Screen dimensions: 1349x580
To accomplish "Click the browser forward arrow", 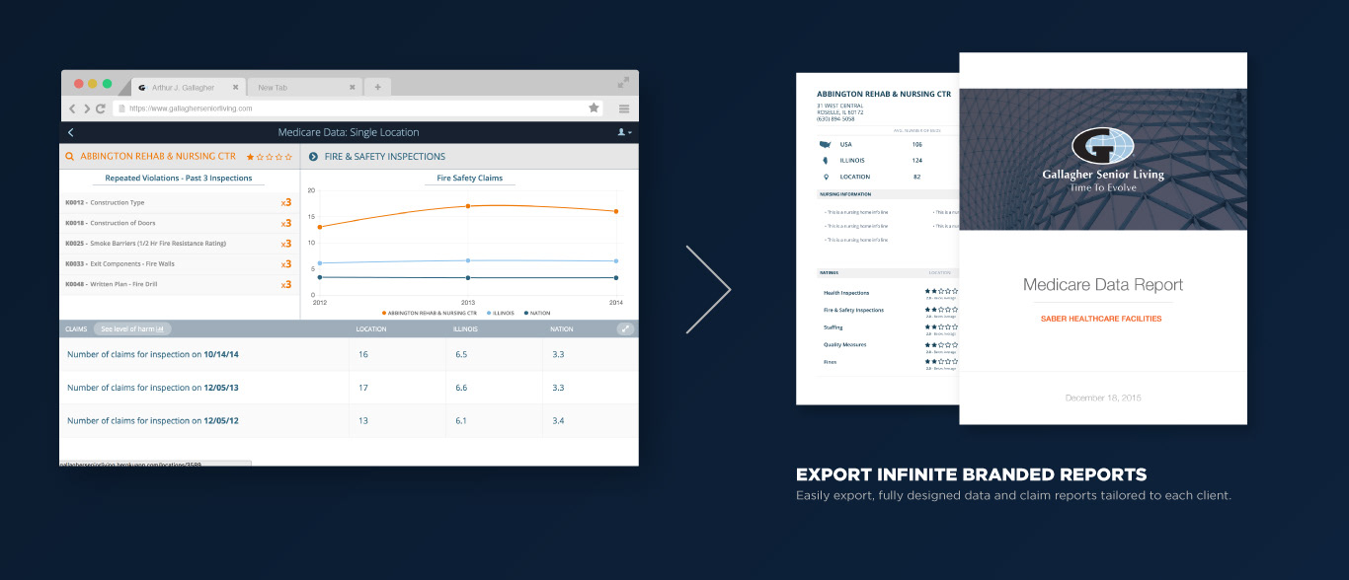I will 87,109.
